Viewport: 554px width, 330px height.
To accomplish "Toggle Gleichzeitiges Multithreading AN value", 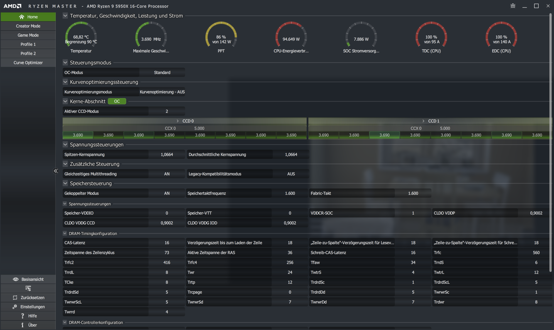I will tap(167, 174).
